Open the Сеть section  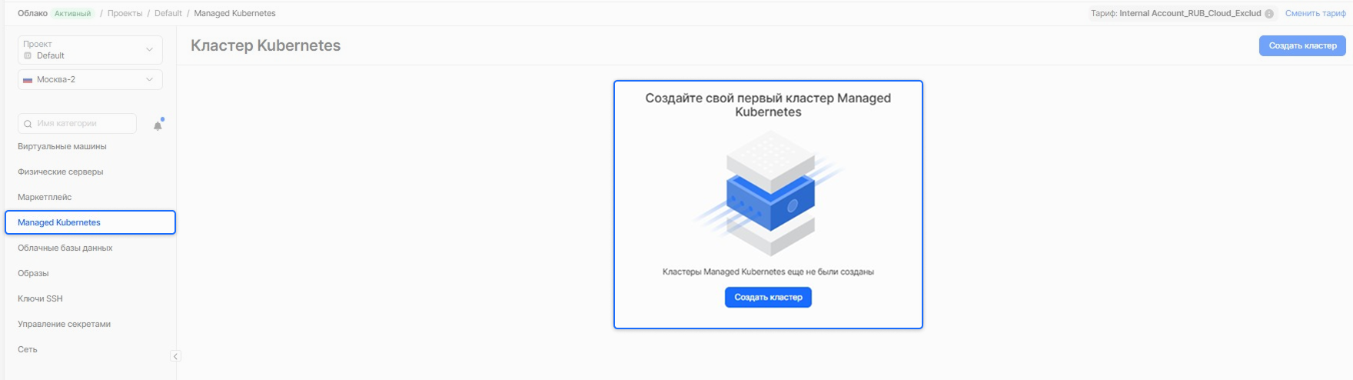[28, 349]
